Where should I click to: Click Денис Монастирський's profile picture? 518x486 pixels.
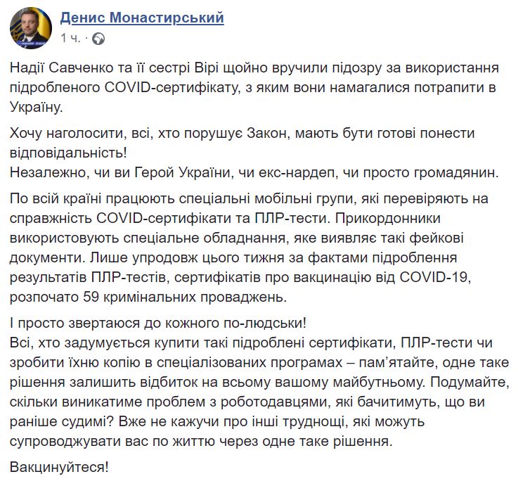(x=29, y=27)
